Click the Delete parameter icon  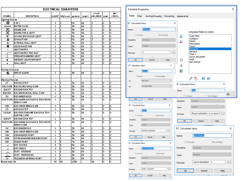coord(196,78)
